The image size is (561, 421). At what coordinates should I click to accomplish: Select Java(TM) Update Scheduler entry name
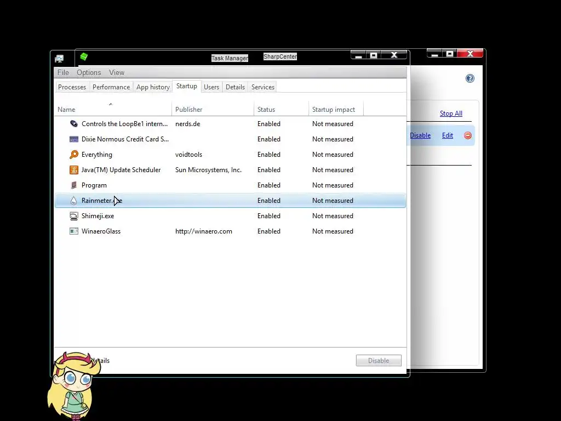pyautogui.click(x=121, y=170)
